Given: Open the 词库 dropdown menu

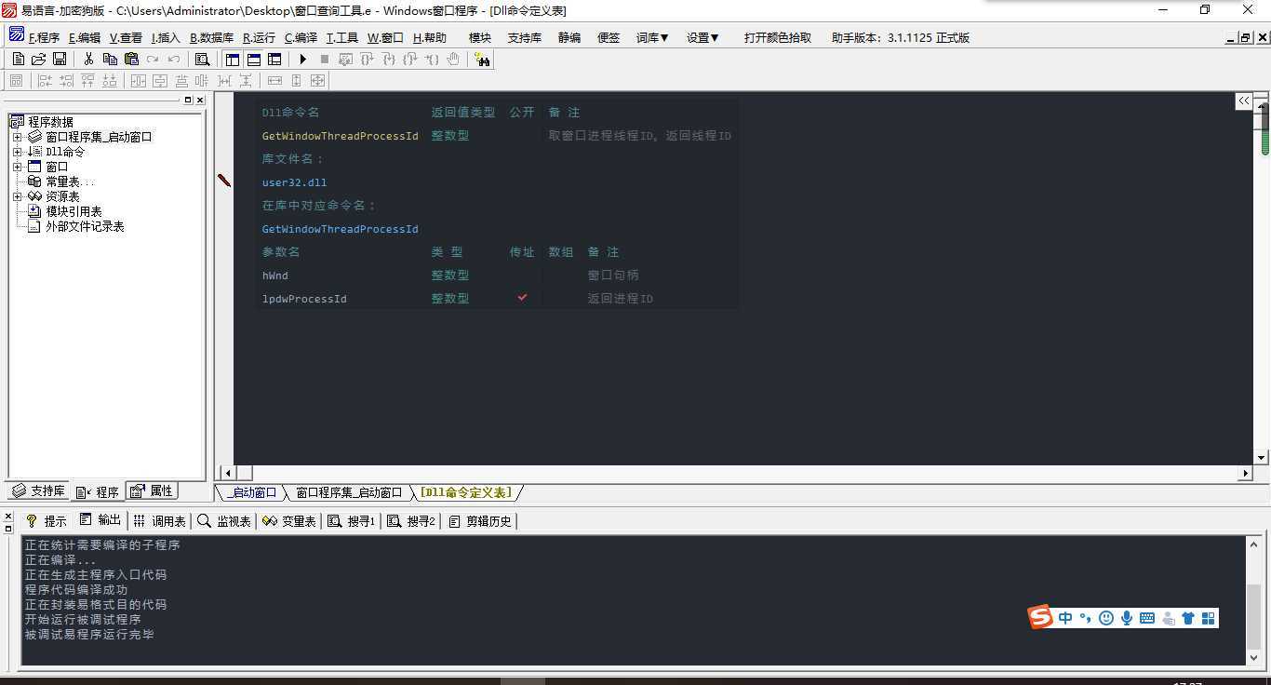Looking at the screenshot, I should [652, 38].
